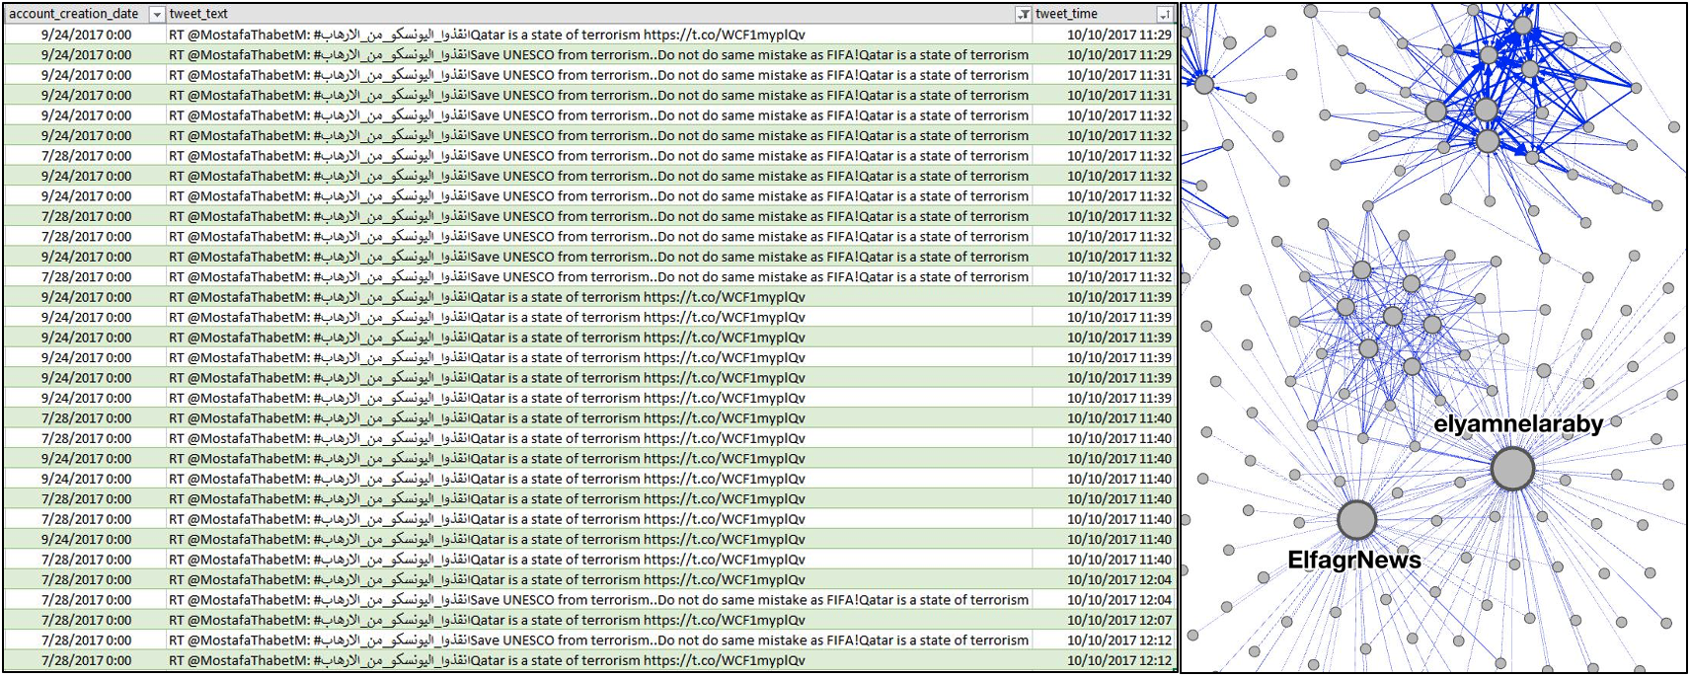Viewport: 1690px width, 677px height.
Task: Open the account_creation_date filter dropdown arrow
Action: pos(157,15)
